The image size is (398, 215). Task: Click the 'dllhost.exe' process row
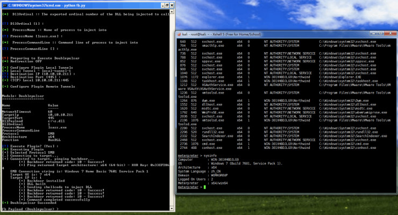pyautogui.click(x=278, y=104)
